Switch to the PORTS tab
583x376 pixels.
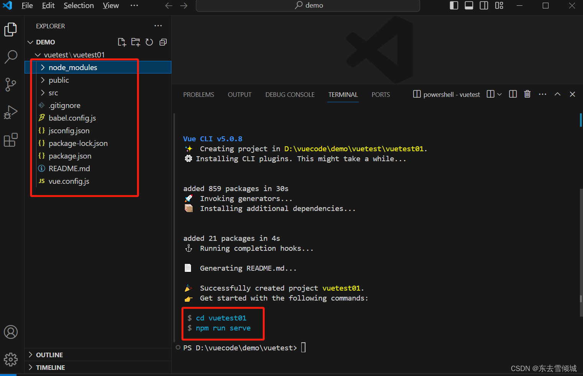(x=381, y=95)
